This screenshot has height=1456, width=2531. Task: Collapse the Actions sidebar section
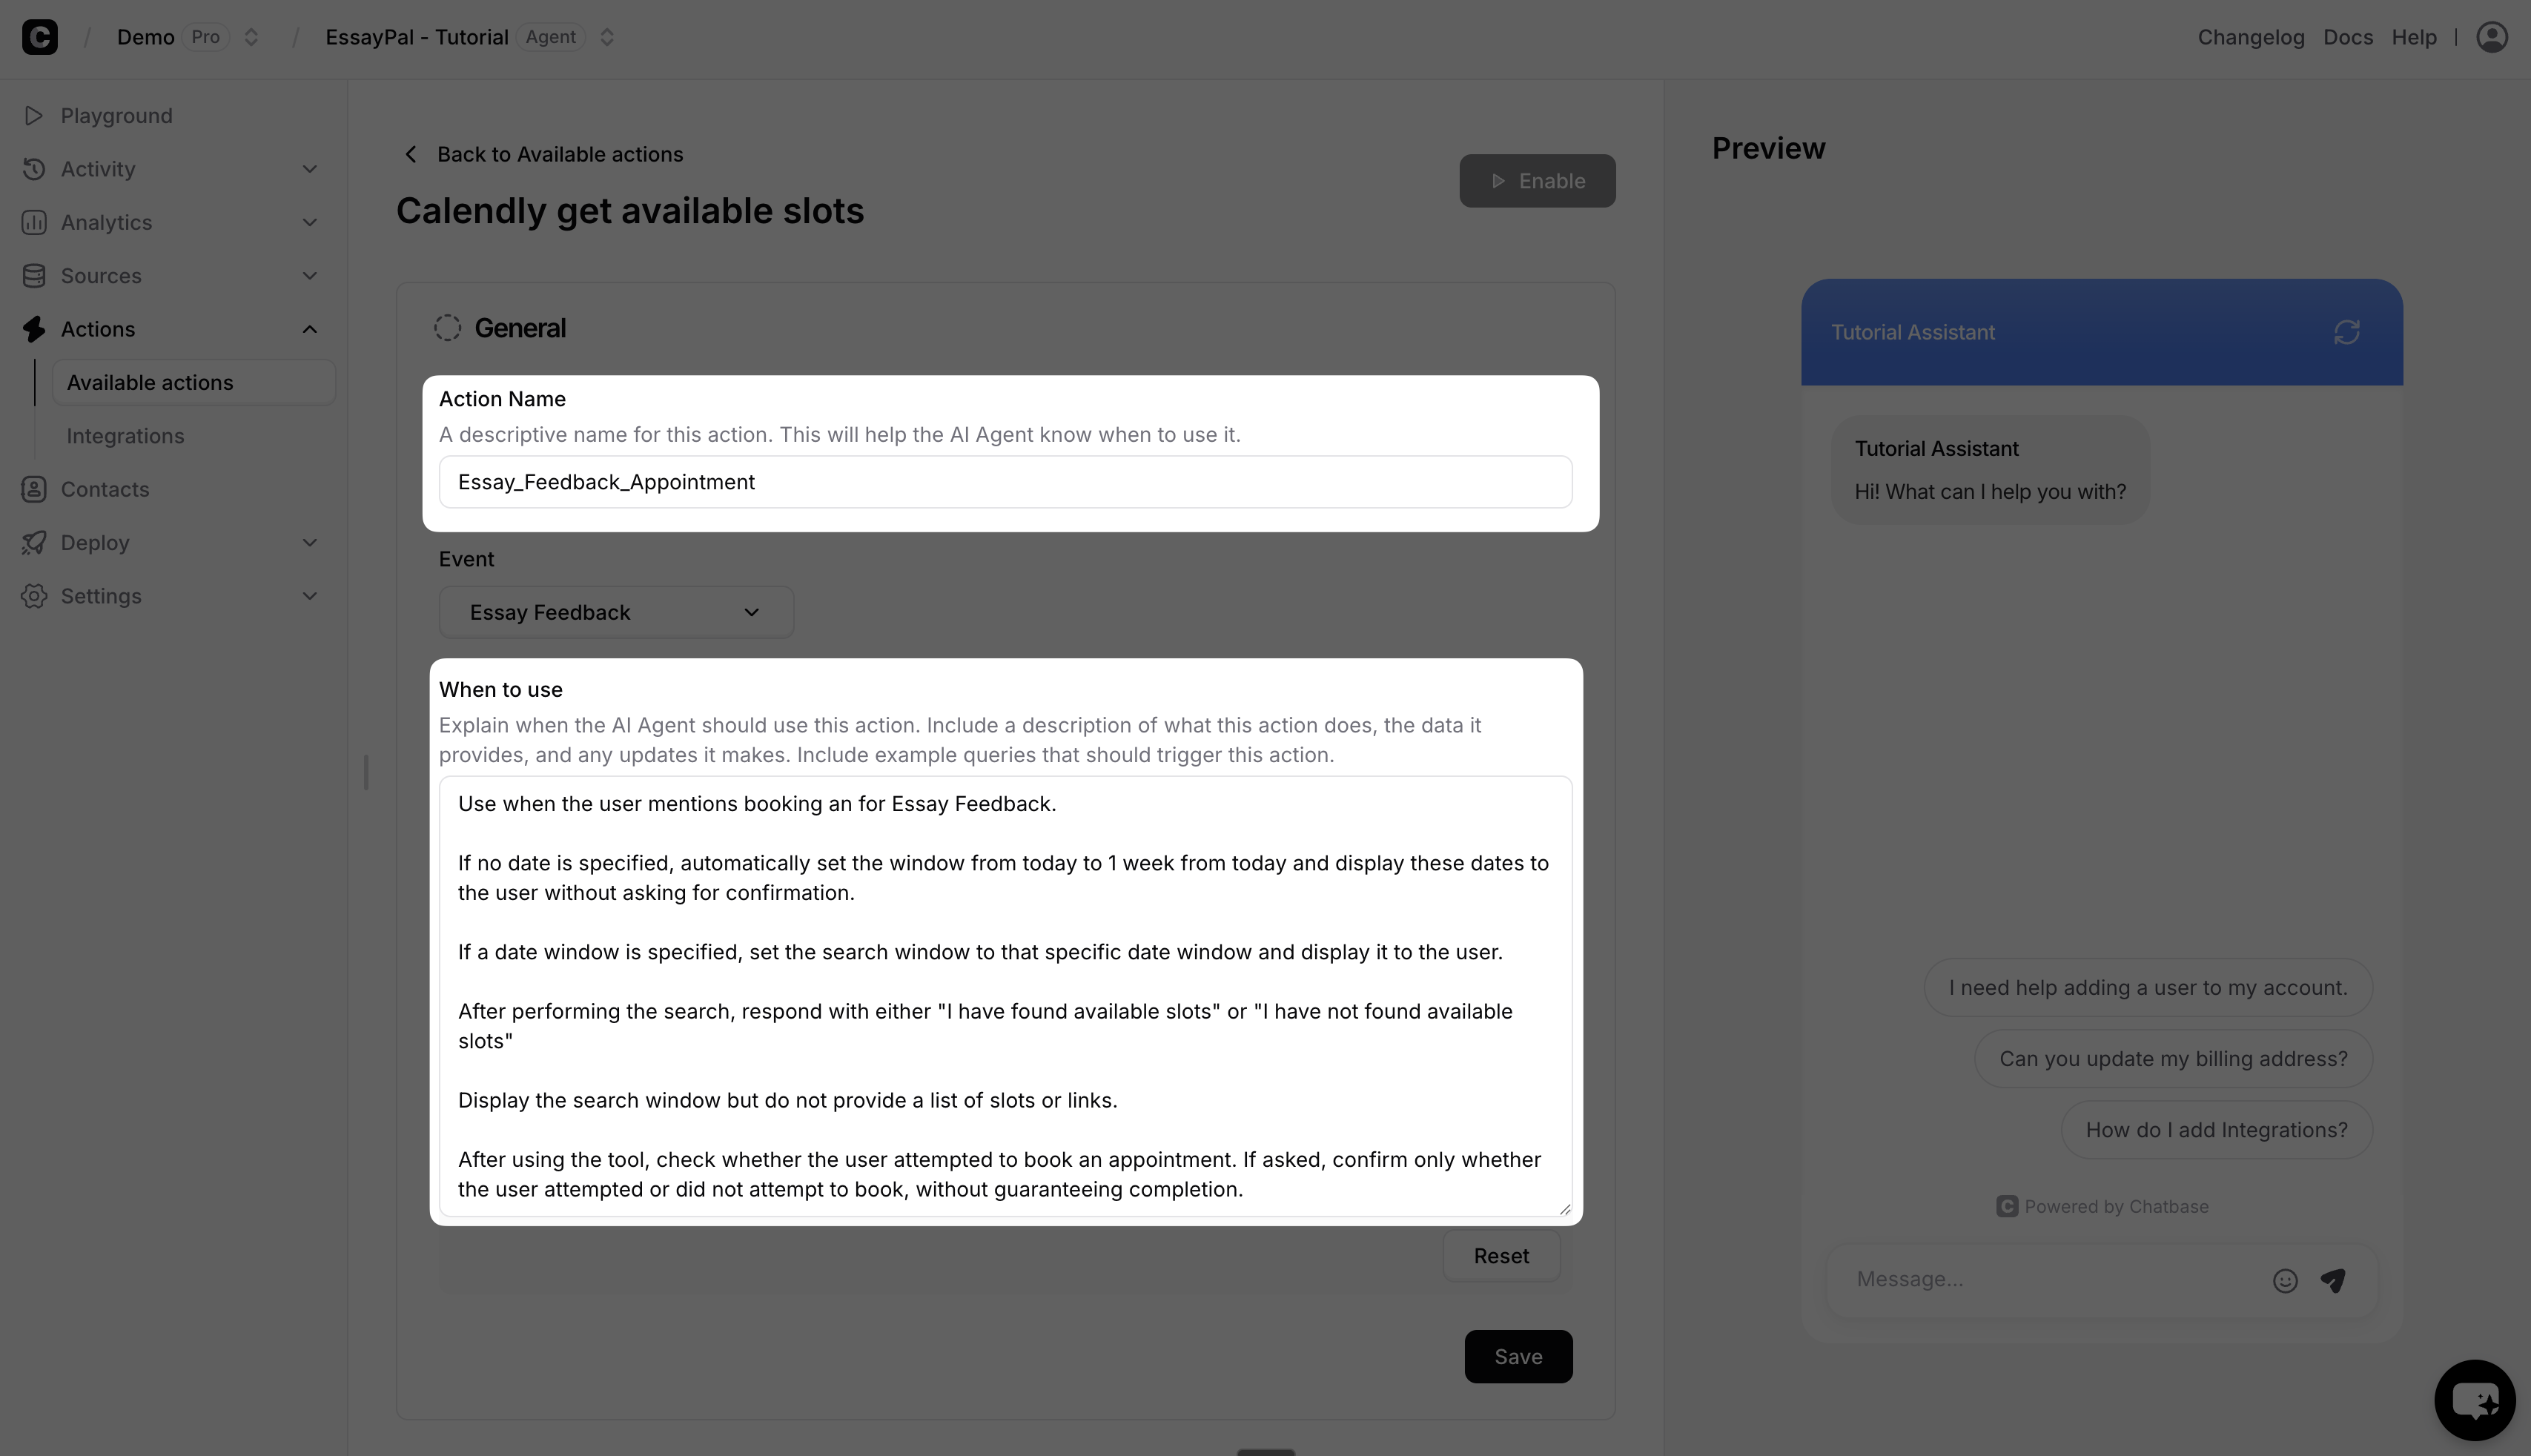click(x=309, y=328)
